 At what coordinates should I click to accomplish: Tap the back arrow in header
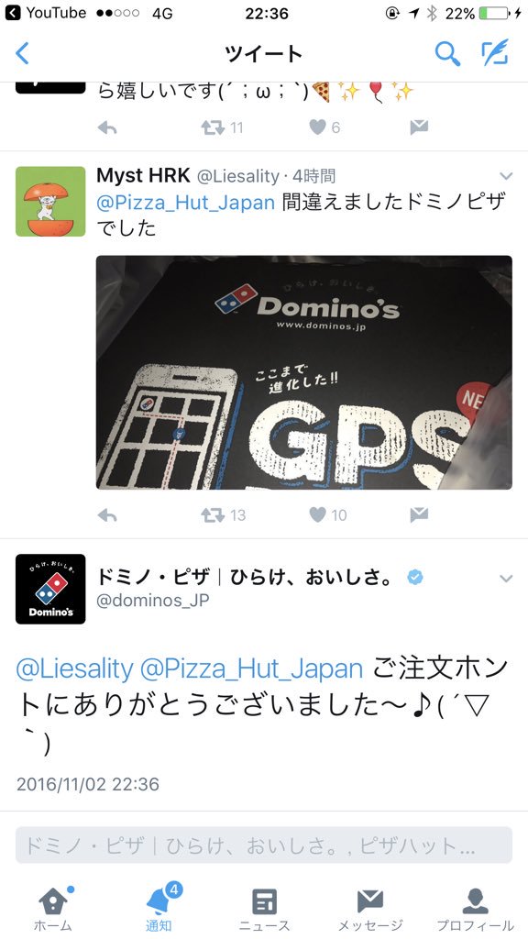(22, 54)
